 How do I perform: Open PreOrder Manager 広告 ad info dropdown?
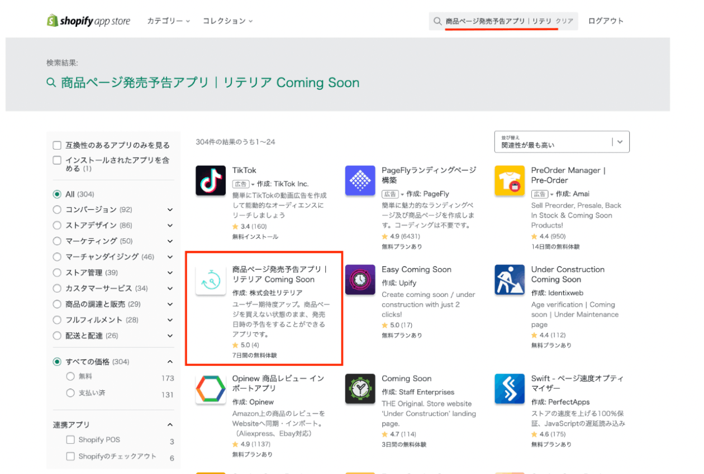(542, 194)
